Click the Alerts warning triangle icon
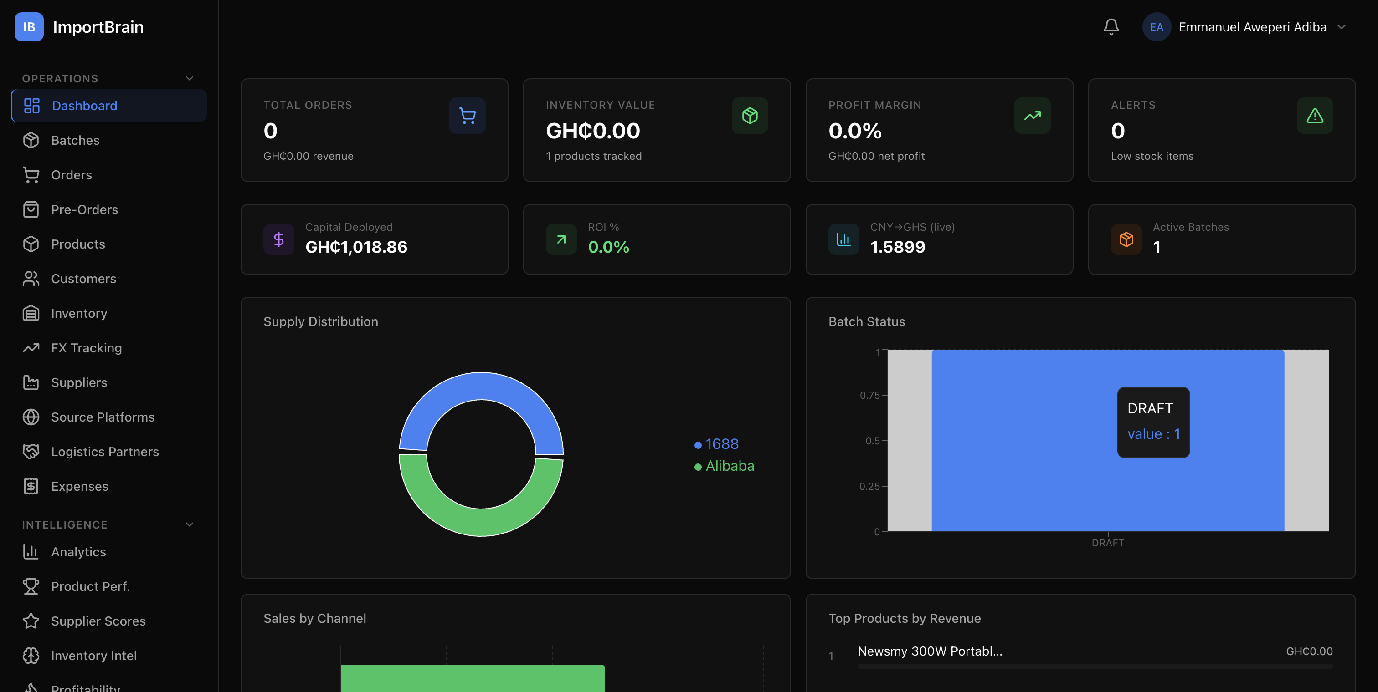The image size is (1378, 692). [x=1315, y=116]
